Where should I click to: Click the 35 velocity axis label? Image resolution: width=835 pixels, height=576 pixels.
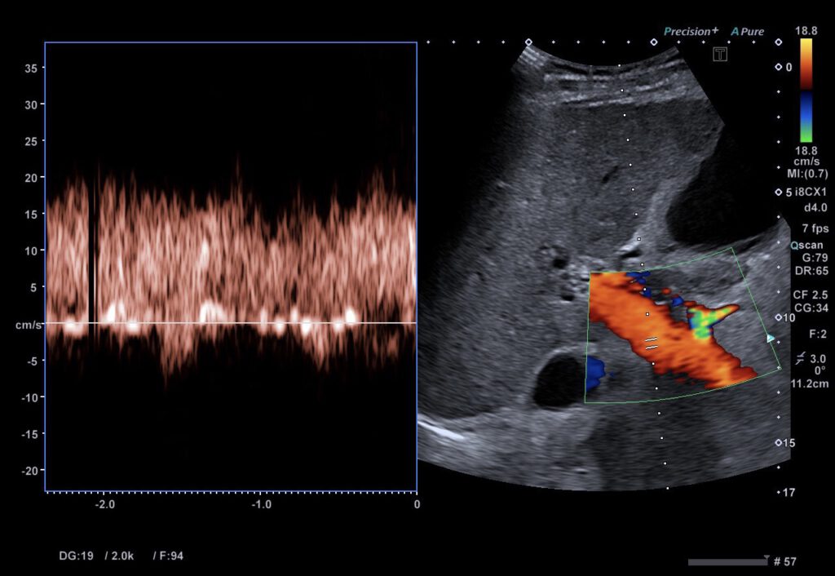click(x=30, y=69)
